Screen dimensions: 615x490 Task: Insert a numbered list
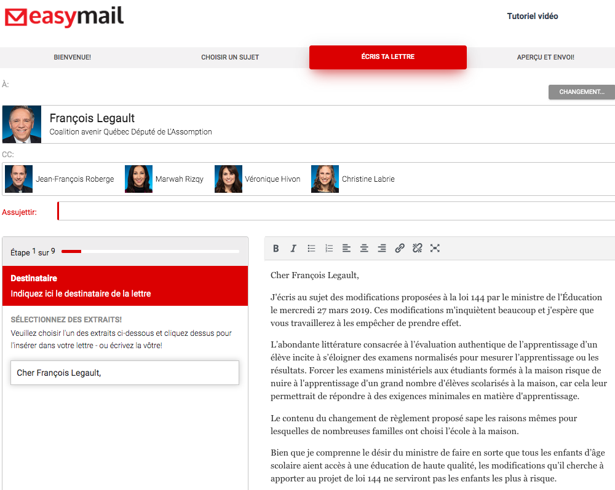pyautogui.click(x=329, y=248)
